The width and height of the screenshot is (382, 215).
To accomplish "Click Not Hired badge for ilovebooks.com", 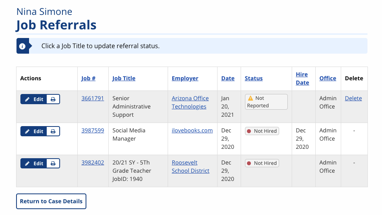I will point(262,131).
